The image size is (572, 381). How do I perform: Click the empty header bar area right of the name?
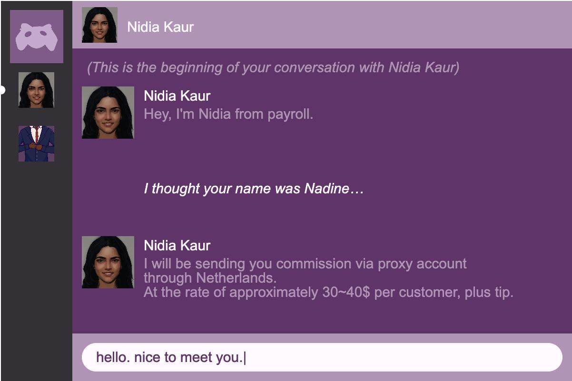(381, 25)
